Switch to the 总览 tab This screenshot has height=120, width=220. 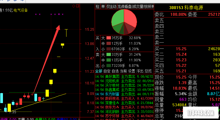148,71
